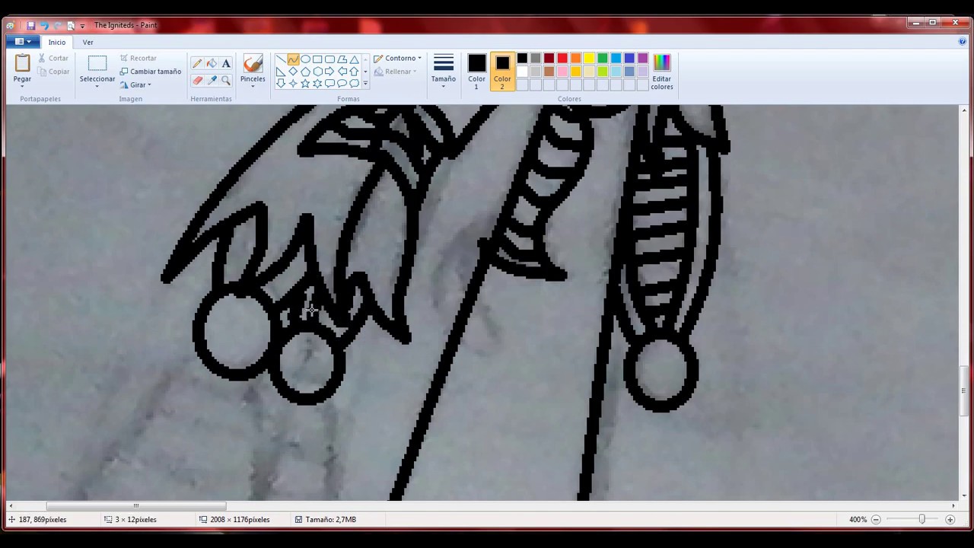Click the Magnifier zoom tool
This screenshot has width=974, height=548.
coord(226,80)
